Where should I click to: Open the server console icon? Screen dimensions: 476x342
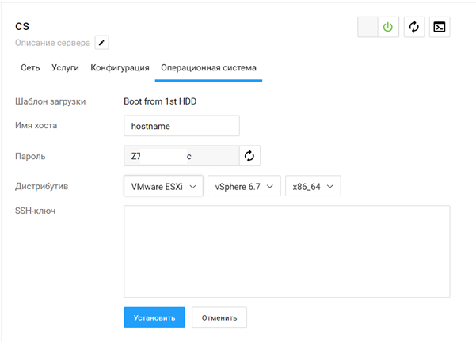(440, 27)
